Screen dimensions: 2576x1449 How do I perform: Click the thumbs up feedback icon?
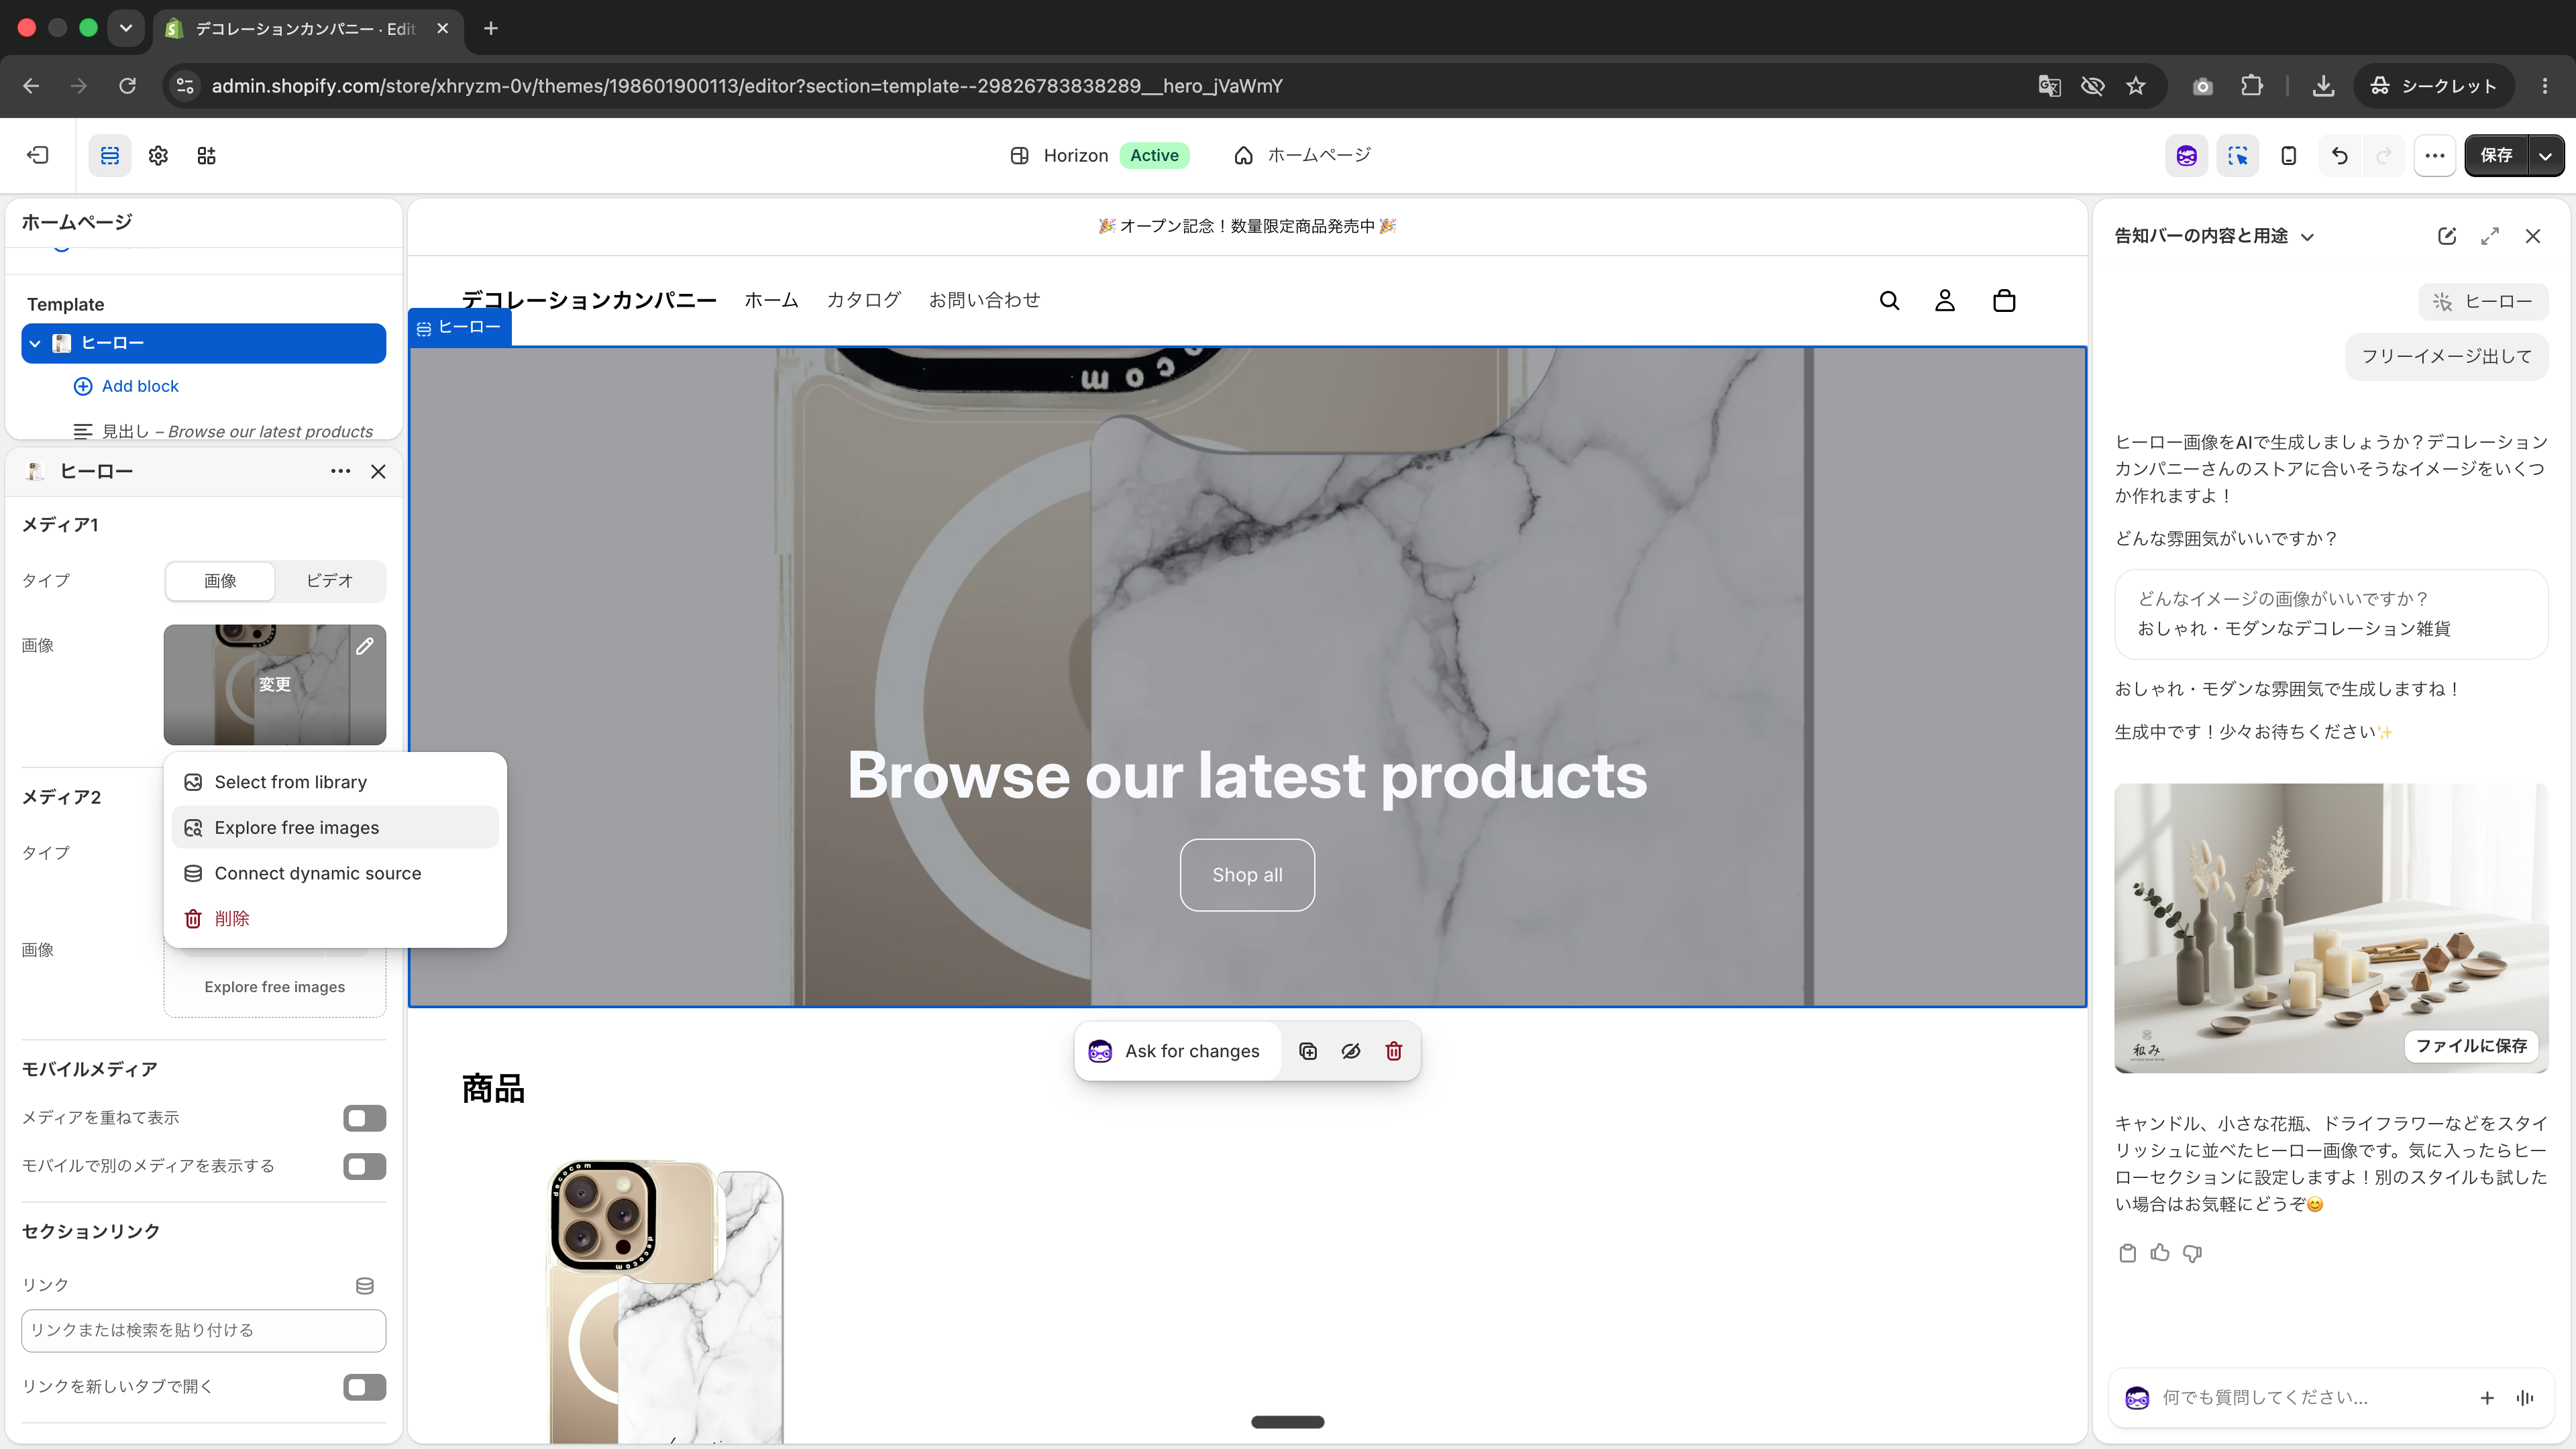[2160, 1253]
